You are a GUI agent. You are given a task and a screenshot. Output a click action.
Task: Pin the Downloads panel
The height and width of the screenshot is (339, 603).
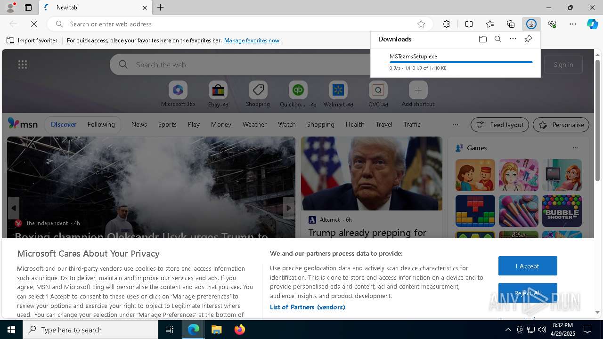coord(528,39)
